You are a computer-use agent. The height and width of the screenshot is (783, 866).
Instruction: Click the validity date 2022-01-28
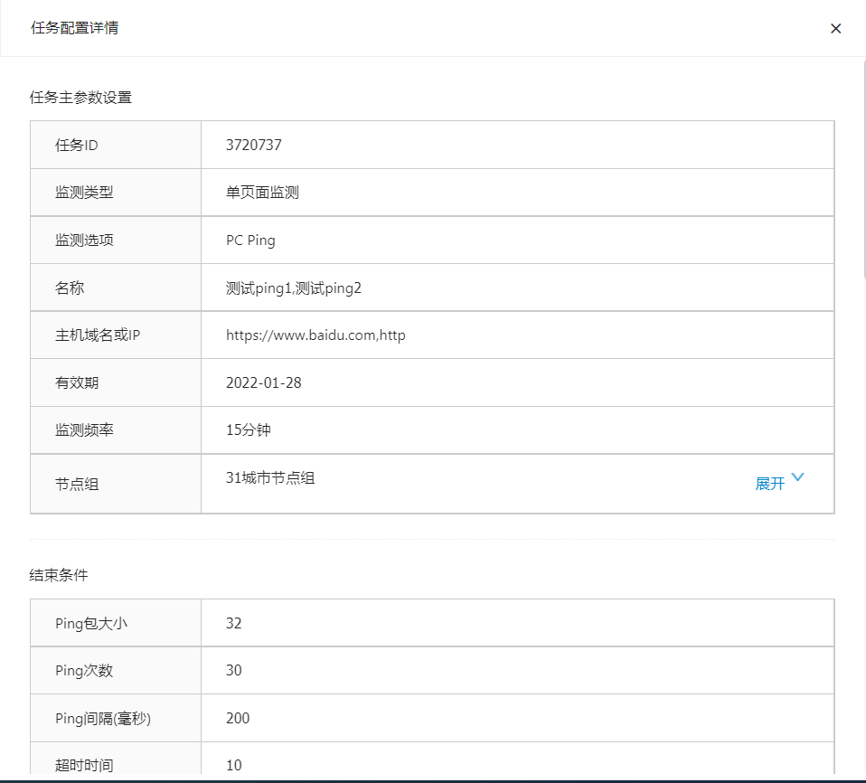click(263, 382)
